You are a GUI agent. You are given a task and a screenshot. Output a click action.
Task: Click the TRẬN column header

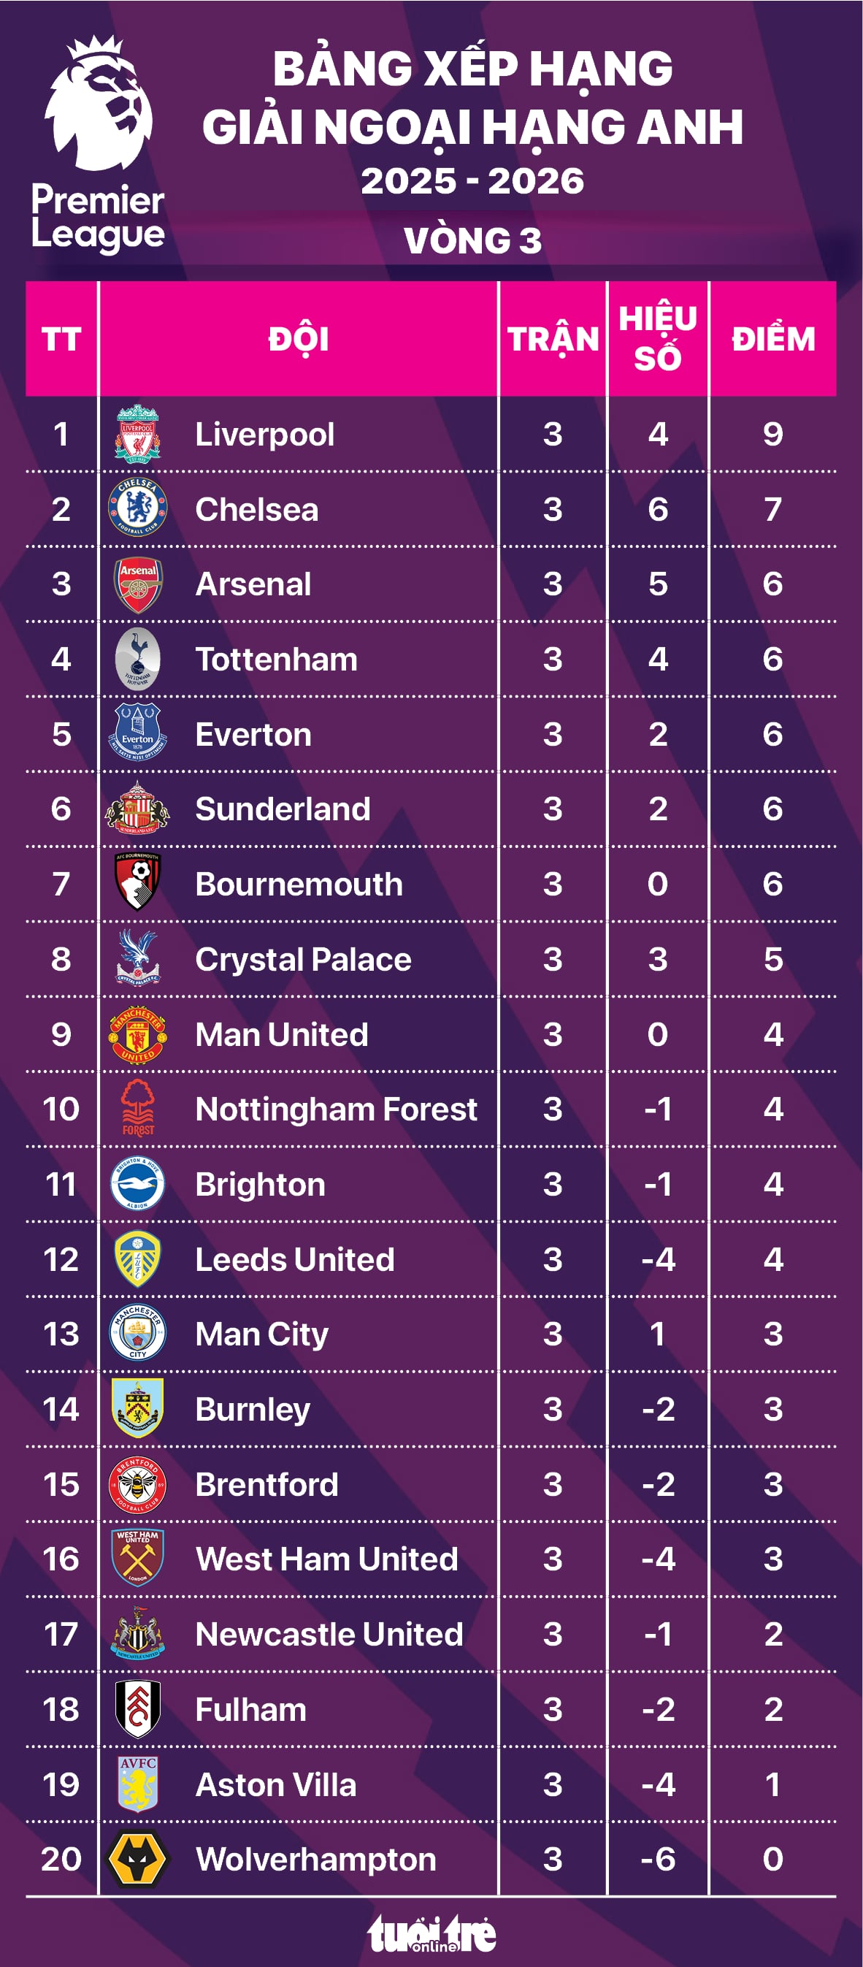tap(553, 339)
